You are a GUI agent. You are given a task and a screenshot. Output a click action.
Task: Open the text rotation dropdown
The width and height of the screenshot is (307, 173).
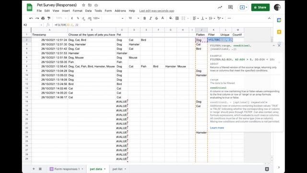(220, 18)
